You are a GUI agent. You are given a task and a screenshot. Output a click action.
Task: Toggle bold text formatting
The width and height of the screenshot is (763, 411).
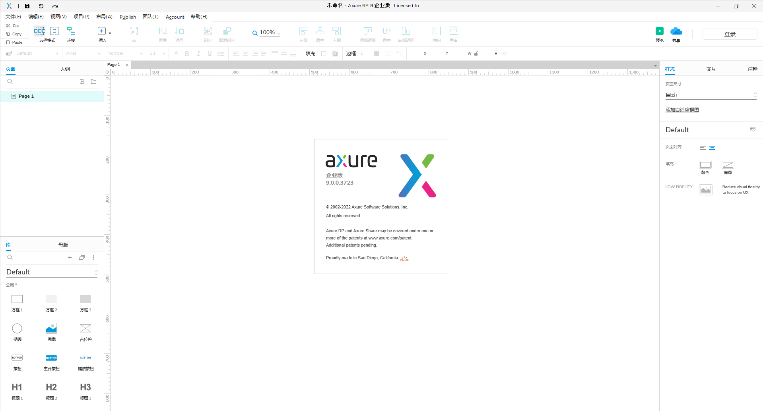(x=187, y=54)
